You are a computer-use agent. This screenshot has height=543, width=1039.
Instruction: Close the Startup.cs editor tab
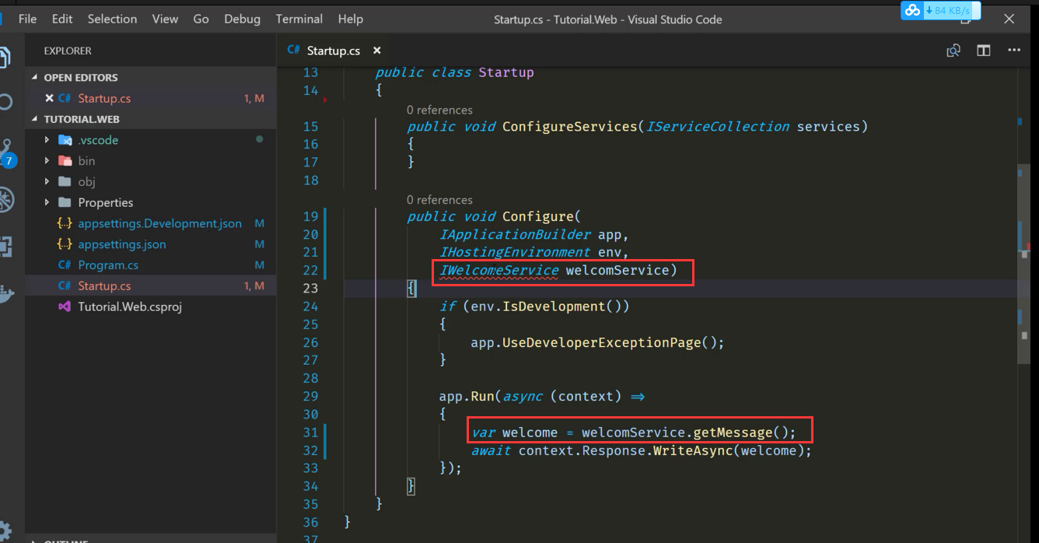pos(377,51)
